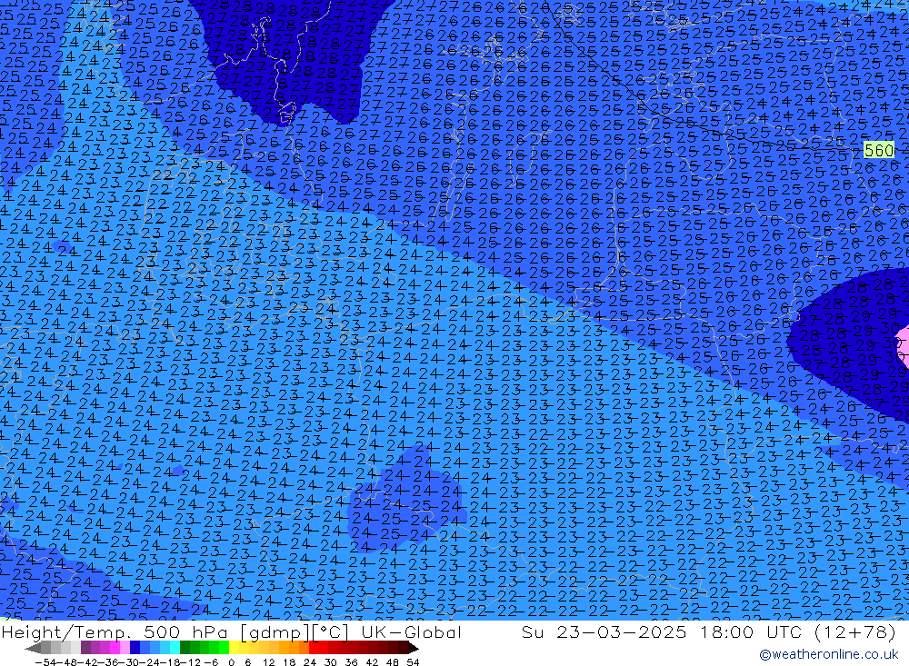Click the date 'Su 23-03-2025'
The width and height of the screenshot is (909, 666).
pos(604,631)
